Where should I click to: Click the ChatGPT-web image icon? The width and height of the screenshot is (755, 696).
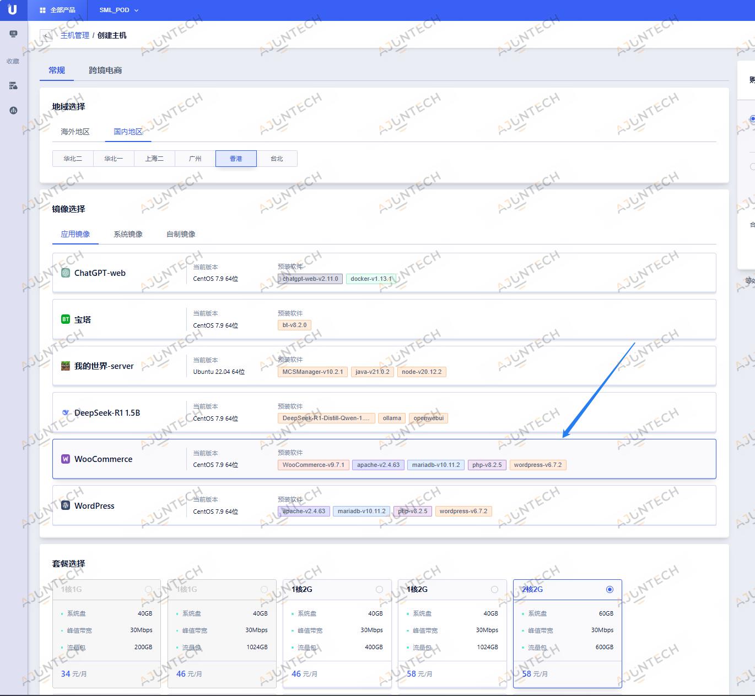66,273
